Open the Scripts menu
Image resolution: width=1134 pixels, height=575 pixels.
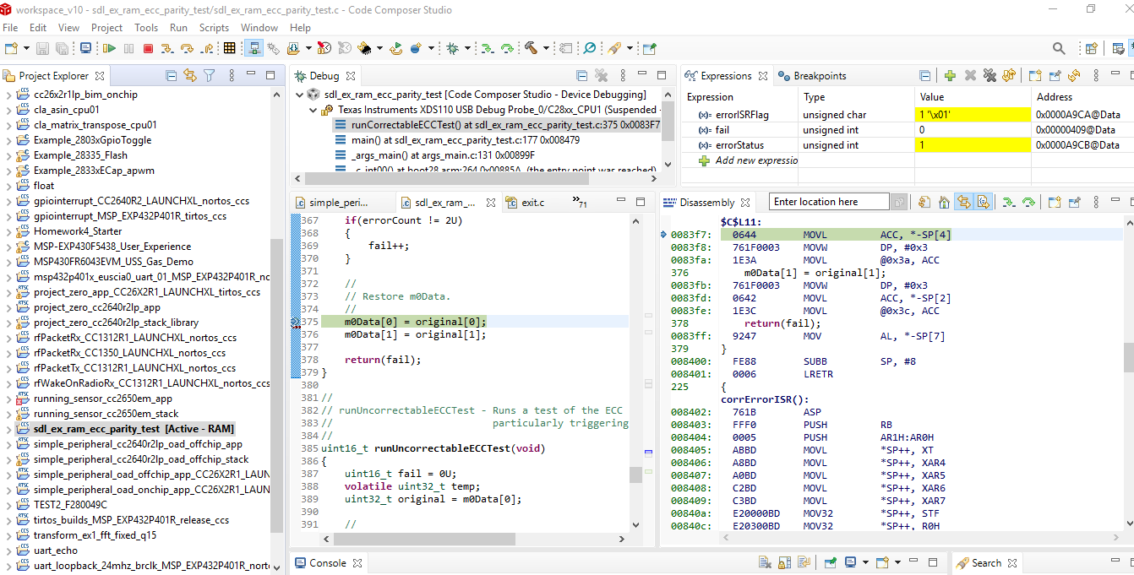pos(214,28)
